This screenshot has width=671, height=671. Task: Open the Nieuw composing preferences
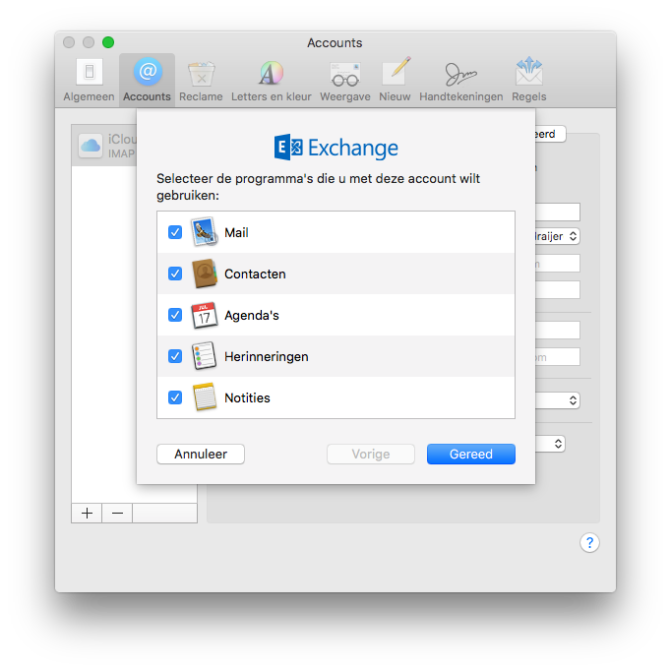[395, 81]
